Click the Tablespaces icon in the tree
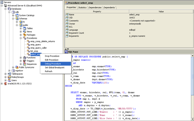Viewport: 194px width, 121px height. (9, 74)
